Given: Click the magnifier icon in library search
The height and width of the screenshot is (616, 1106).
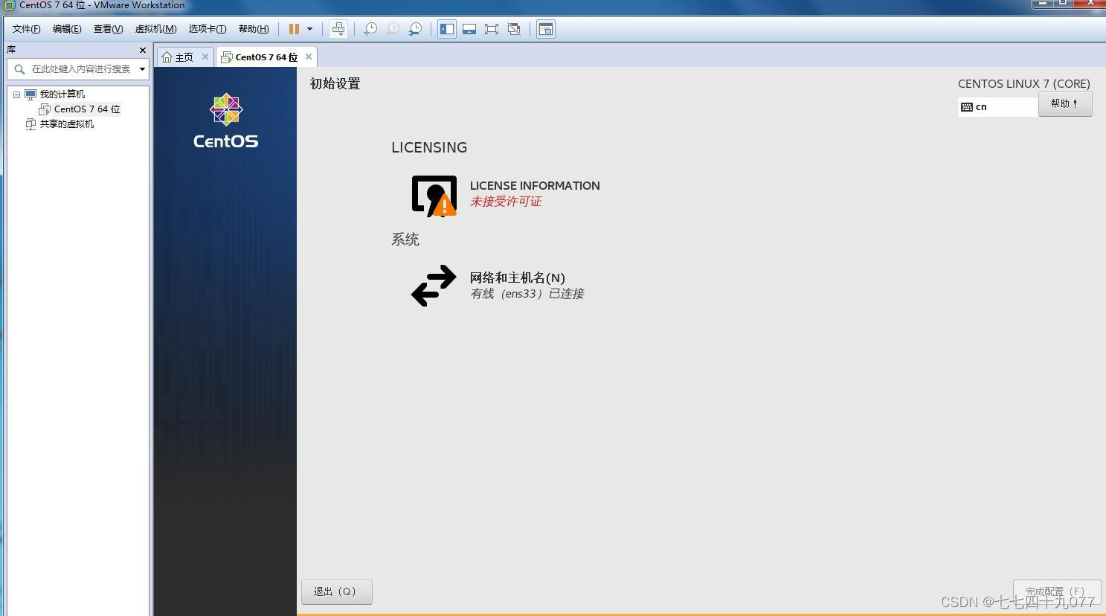Looking at the screenshot, I should (19, 69).
